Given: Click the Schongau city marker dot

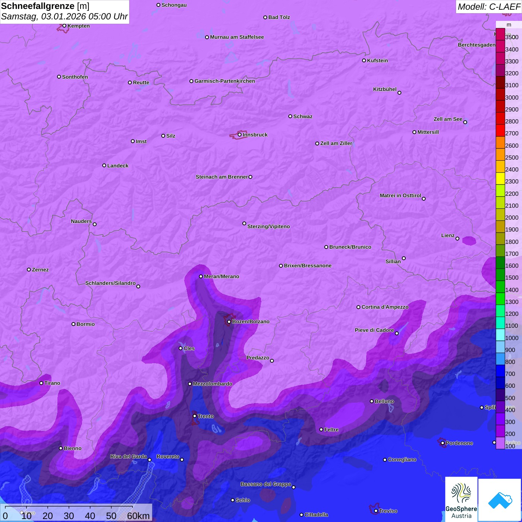Looking at the screenshot, I should coord(158,5).
